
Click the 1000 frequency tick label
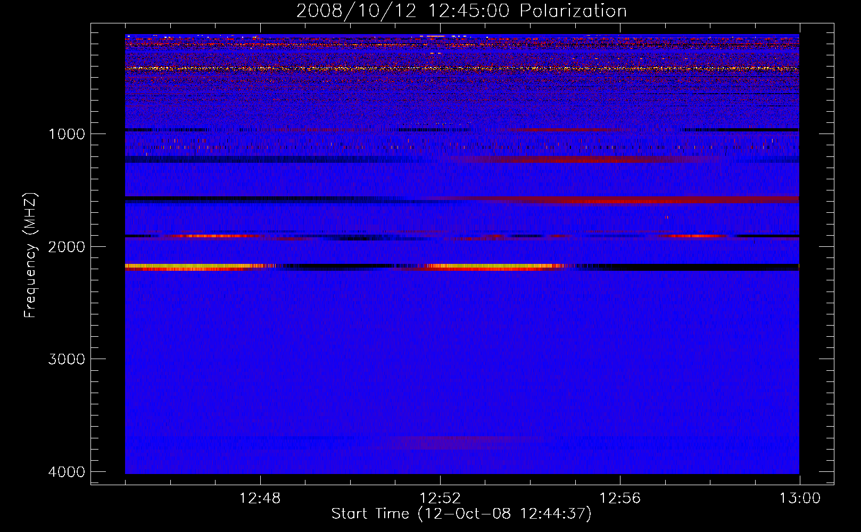(67, 134)
